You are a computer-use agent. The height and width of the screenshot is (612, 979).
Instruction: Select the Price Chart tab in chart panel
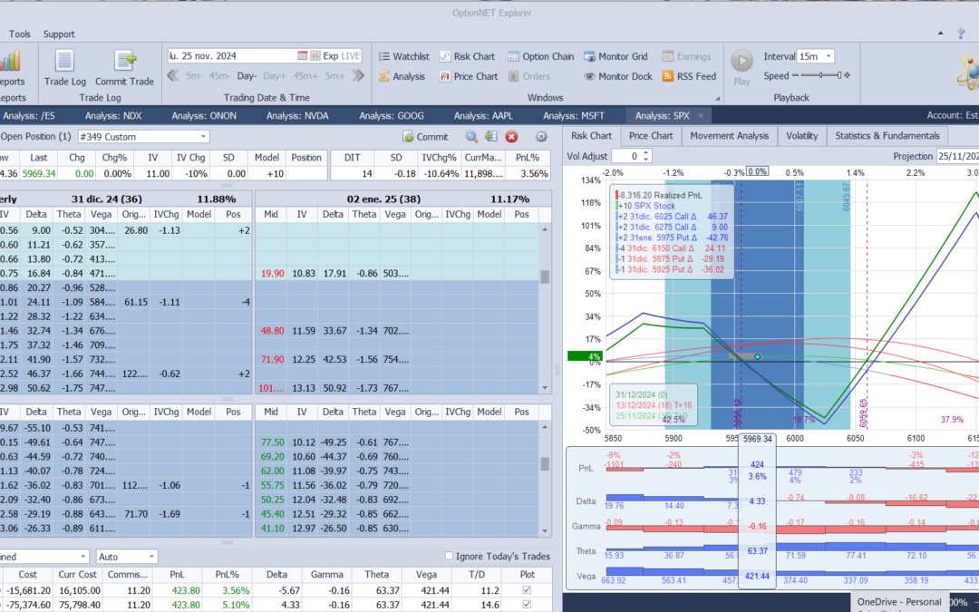tap(651, 135)
